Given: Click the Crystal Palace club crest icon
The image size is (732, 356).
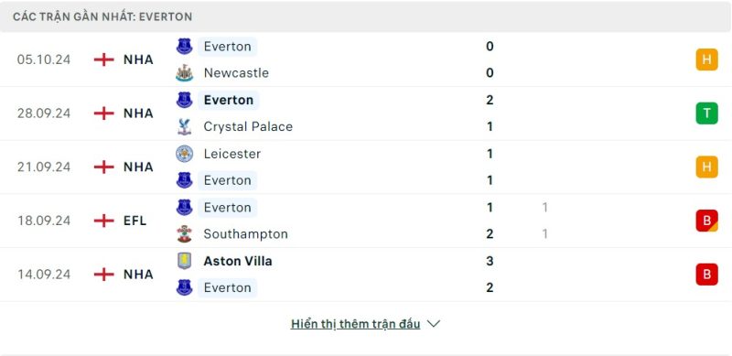Looking at the screenshot, I should pyautogui.click(x=185, y=126).
